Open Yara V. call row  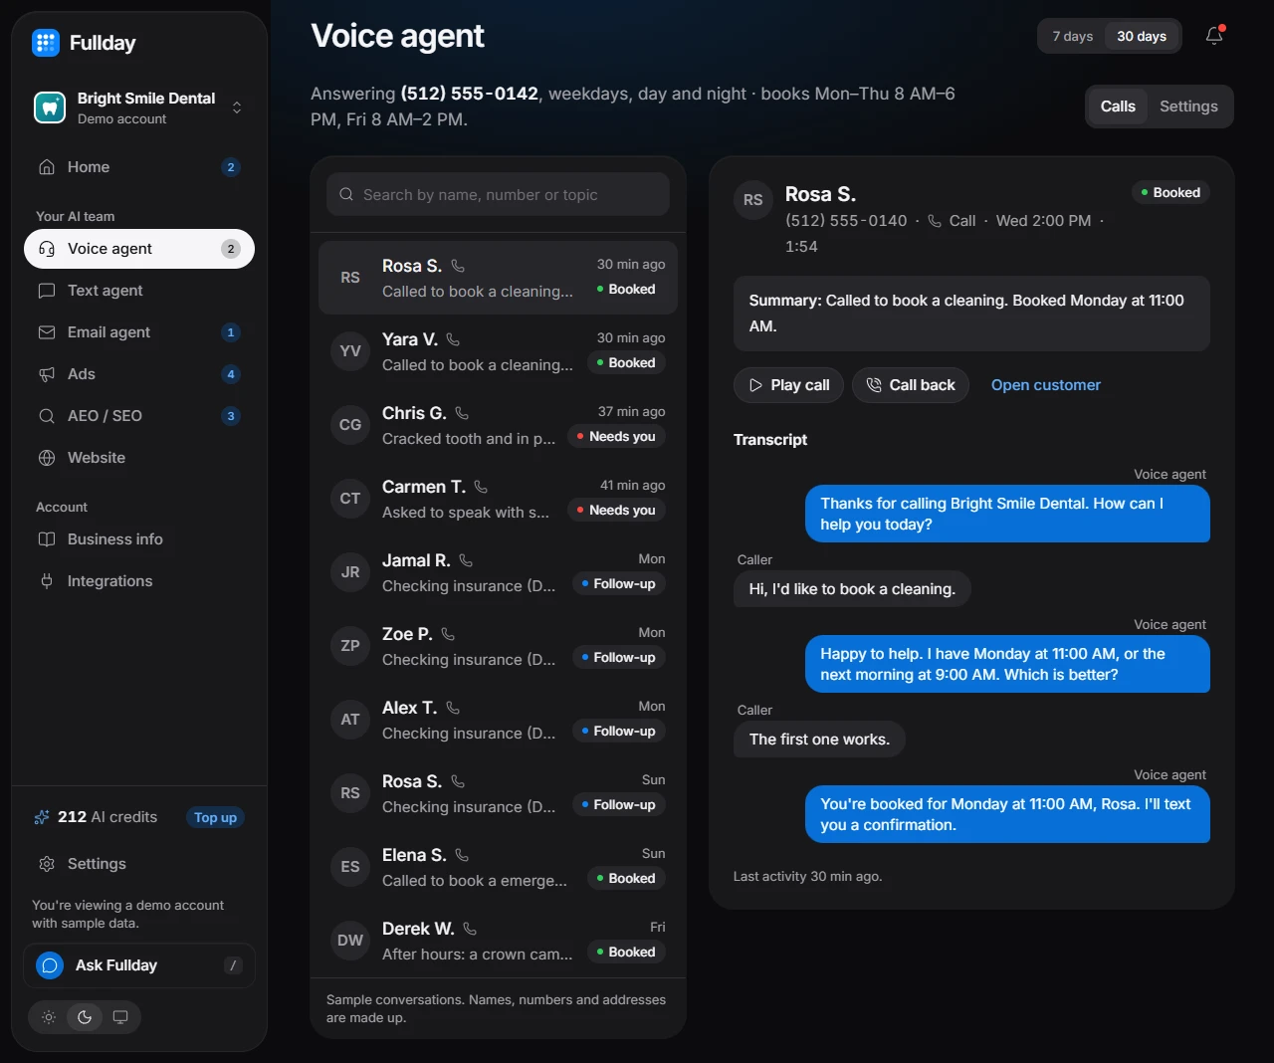498,351
